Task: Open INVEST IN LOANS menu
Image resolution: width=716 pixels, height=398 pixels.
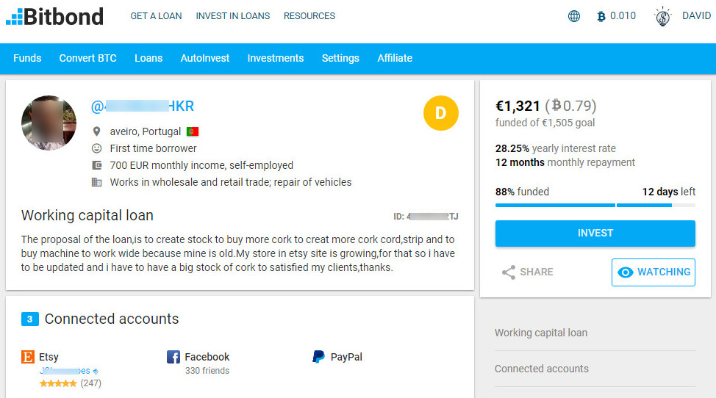Action: tap(233, 16)
